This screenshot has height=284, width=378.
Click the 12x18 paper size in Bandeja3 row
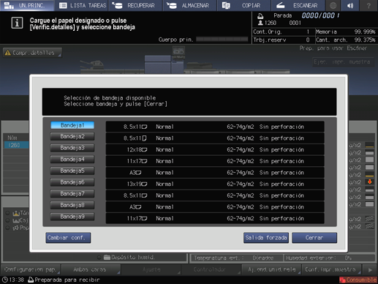[137, 149]
